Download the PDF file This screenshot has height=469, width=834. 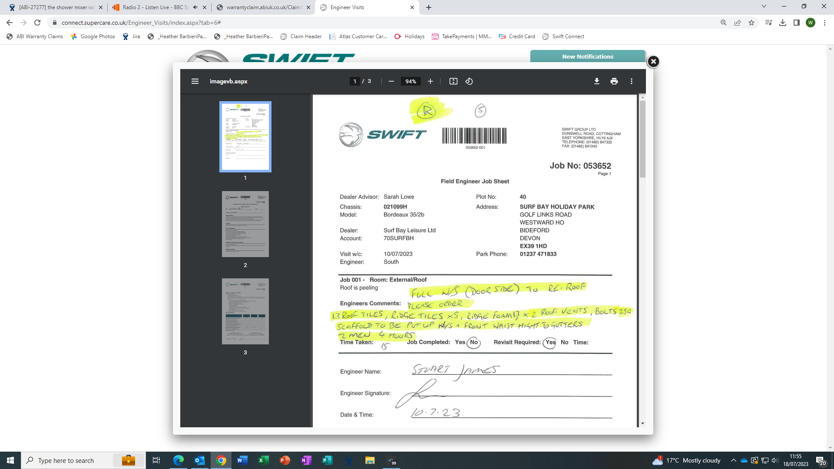click(x=596, y=81)
